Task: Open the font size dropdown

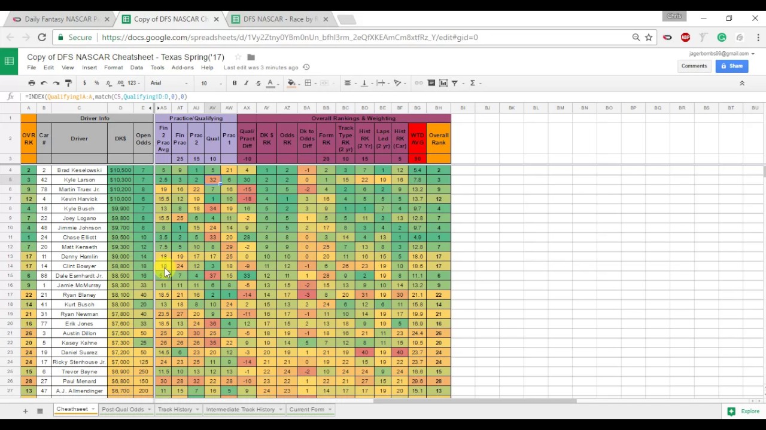Action: pos(211,83)
